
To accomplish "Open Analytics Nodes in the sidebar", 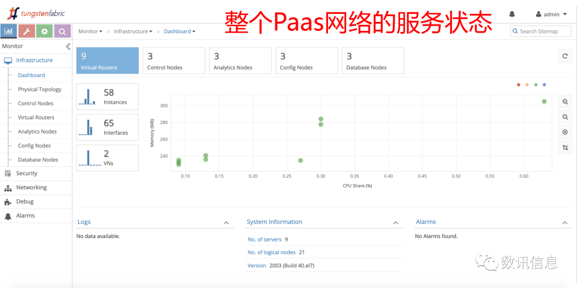I will (37, 131).
